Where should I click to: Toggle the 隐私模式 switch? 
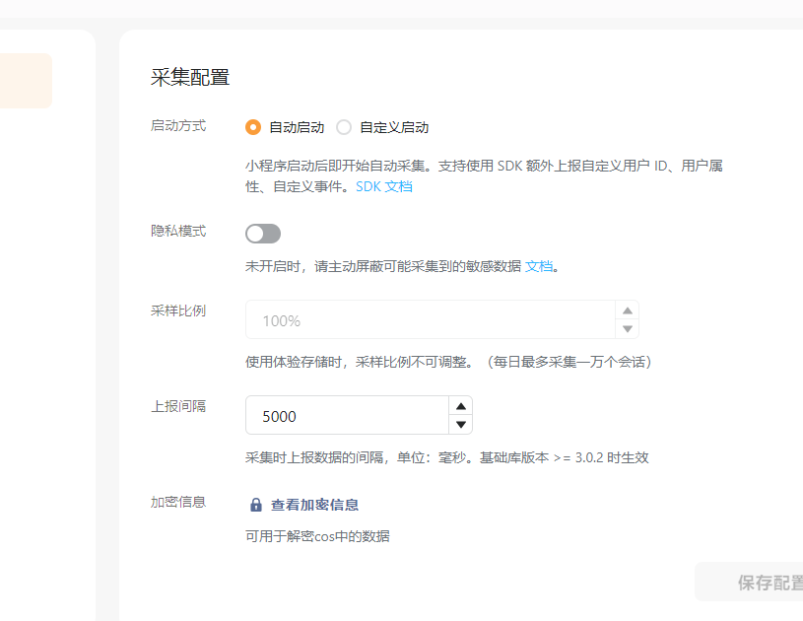(x=263, y=234)
